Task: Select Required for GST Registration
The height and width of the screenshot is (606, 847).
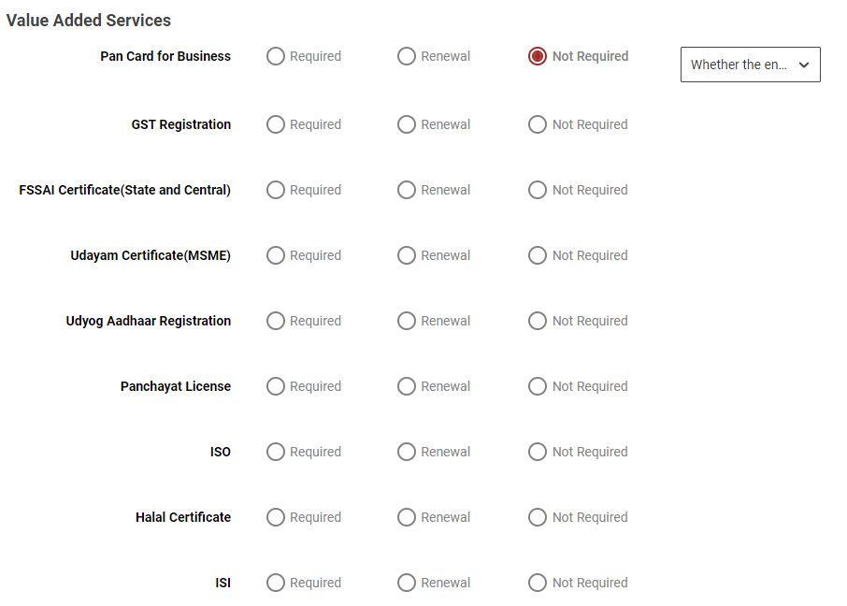Action: click(276, 124)
